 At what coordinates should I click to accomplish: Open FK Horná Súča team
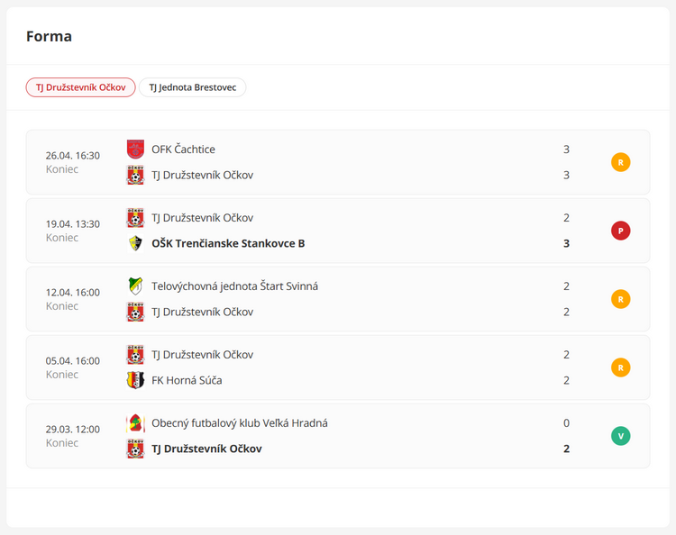[187, 380]
